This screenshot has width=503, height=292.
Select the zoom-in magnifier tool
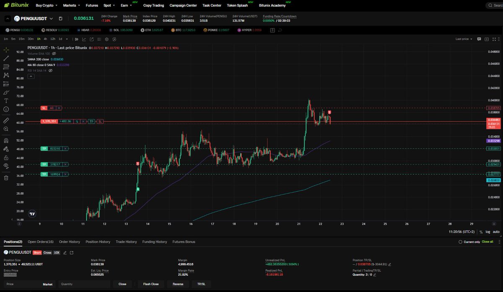[6, 129]
